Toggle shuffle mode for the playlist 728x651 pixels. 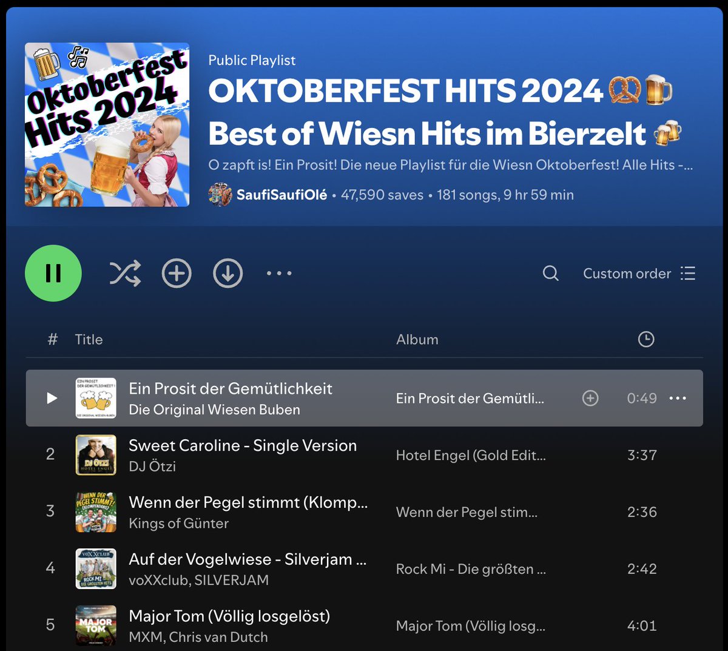(x=125, y=273)
